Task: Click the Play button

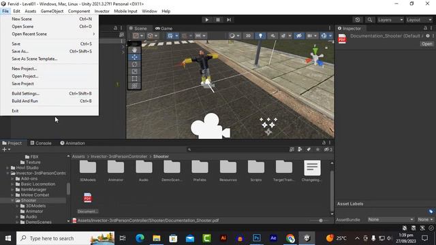Action: (206, 20)
